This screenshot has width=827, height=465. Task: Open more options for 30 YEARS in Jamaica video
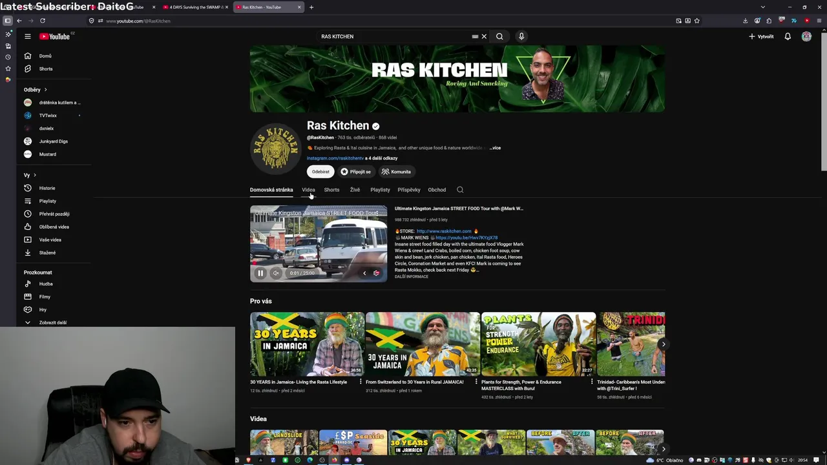361,382
